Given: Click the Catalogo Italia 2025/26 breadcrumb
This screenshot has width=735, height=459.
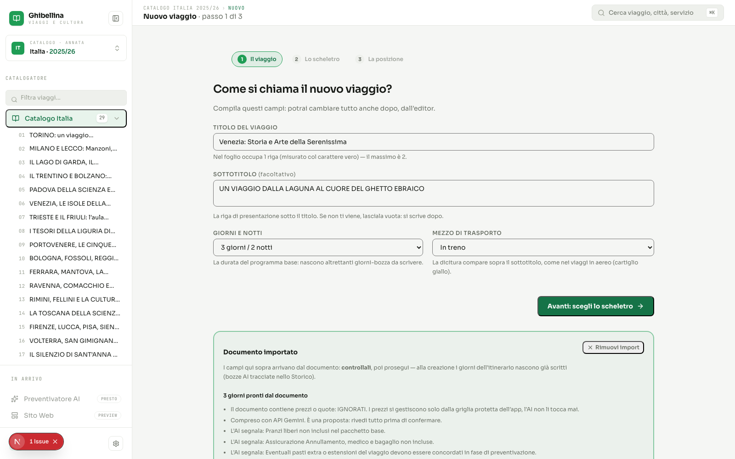Looking at the screenshot, I should tap(181, 8).
